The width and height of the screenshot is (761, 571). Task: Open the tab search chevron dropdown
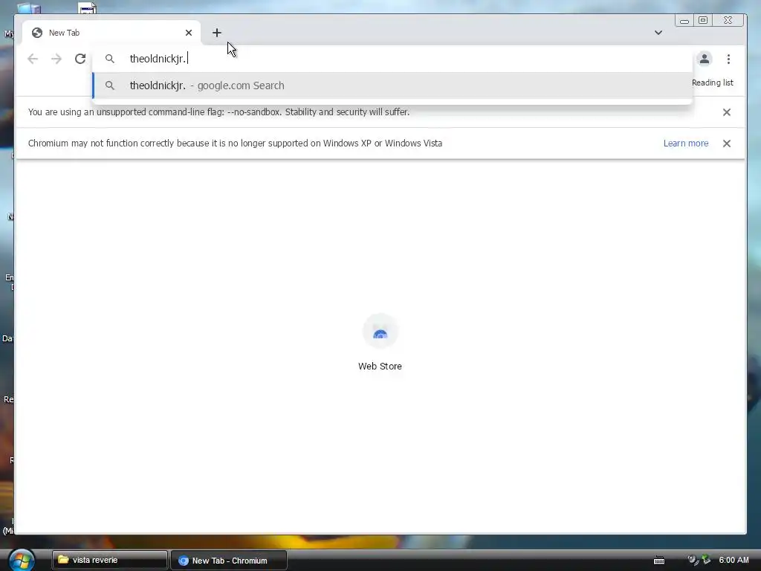tap(658, 33)
